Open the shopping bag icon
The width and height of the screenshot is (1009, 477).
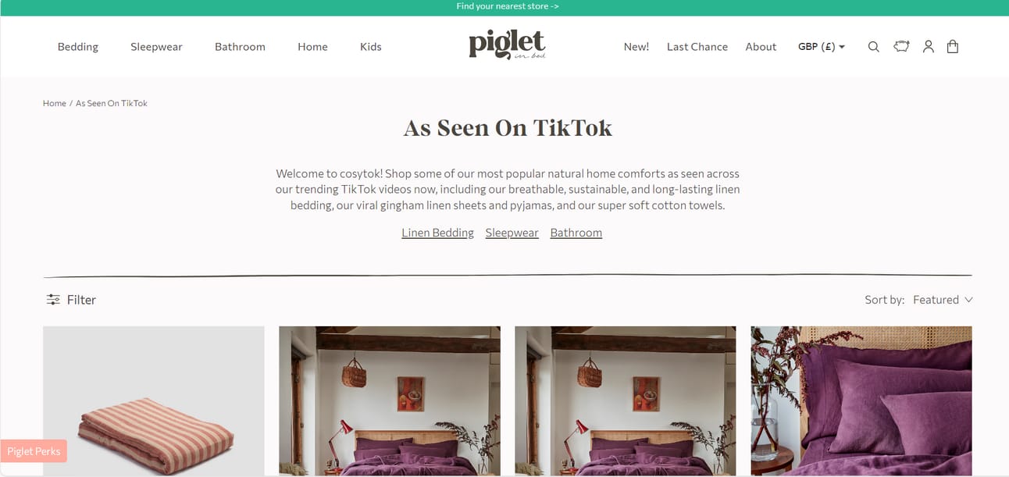[x=953, y=47]
